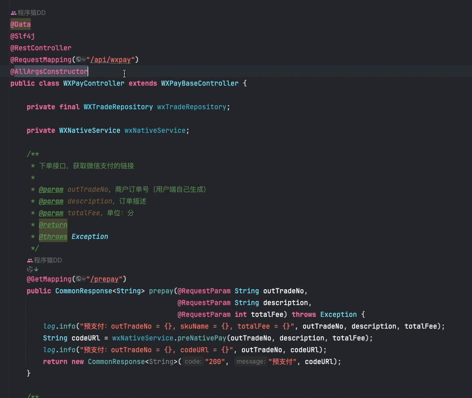
Task: Click the @param tag for totalFee
Action: tap(51, 213)
